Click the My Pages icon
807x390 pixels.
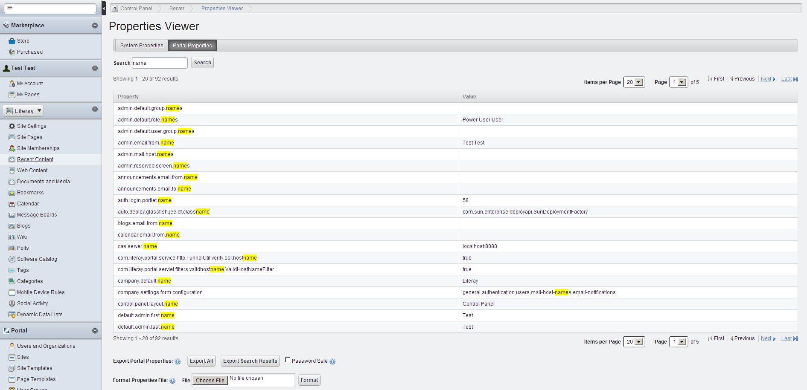click(12, 95)
